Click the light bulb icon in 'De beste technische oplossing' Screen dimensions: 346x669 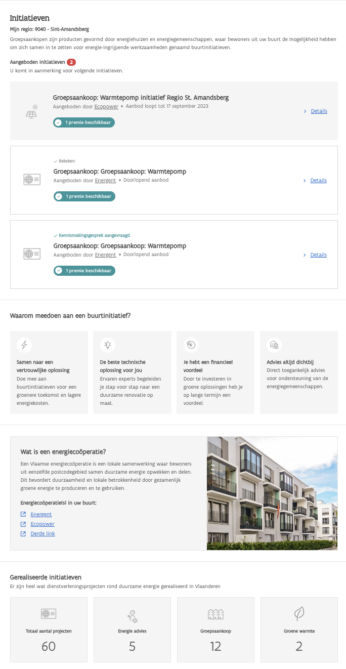tap(107, 345)
